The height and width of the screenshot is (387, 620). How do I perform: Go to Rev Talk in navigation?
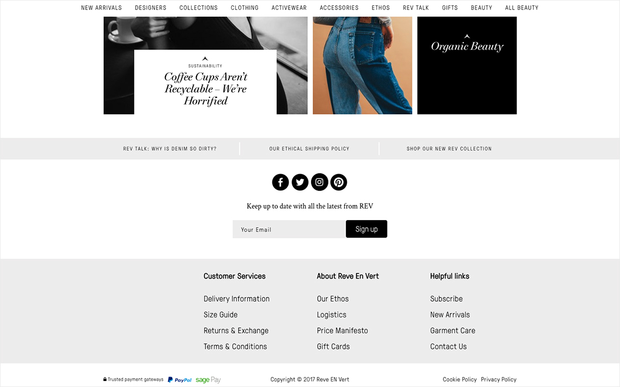416,8
